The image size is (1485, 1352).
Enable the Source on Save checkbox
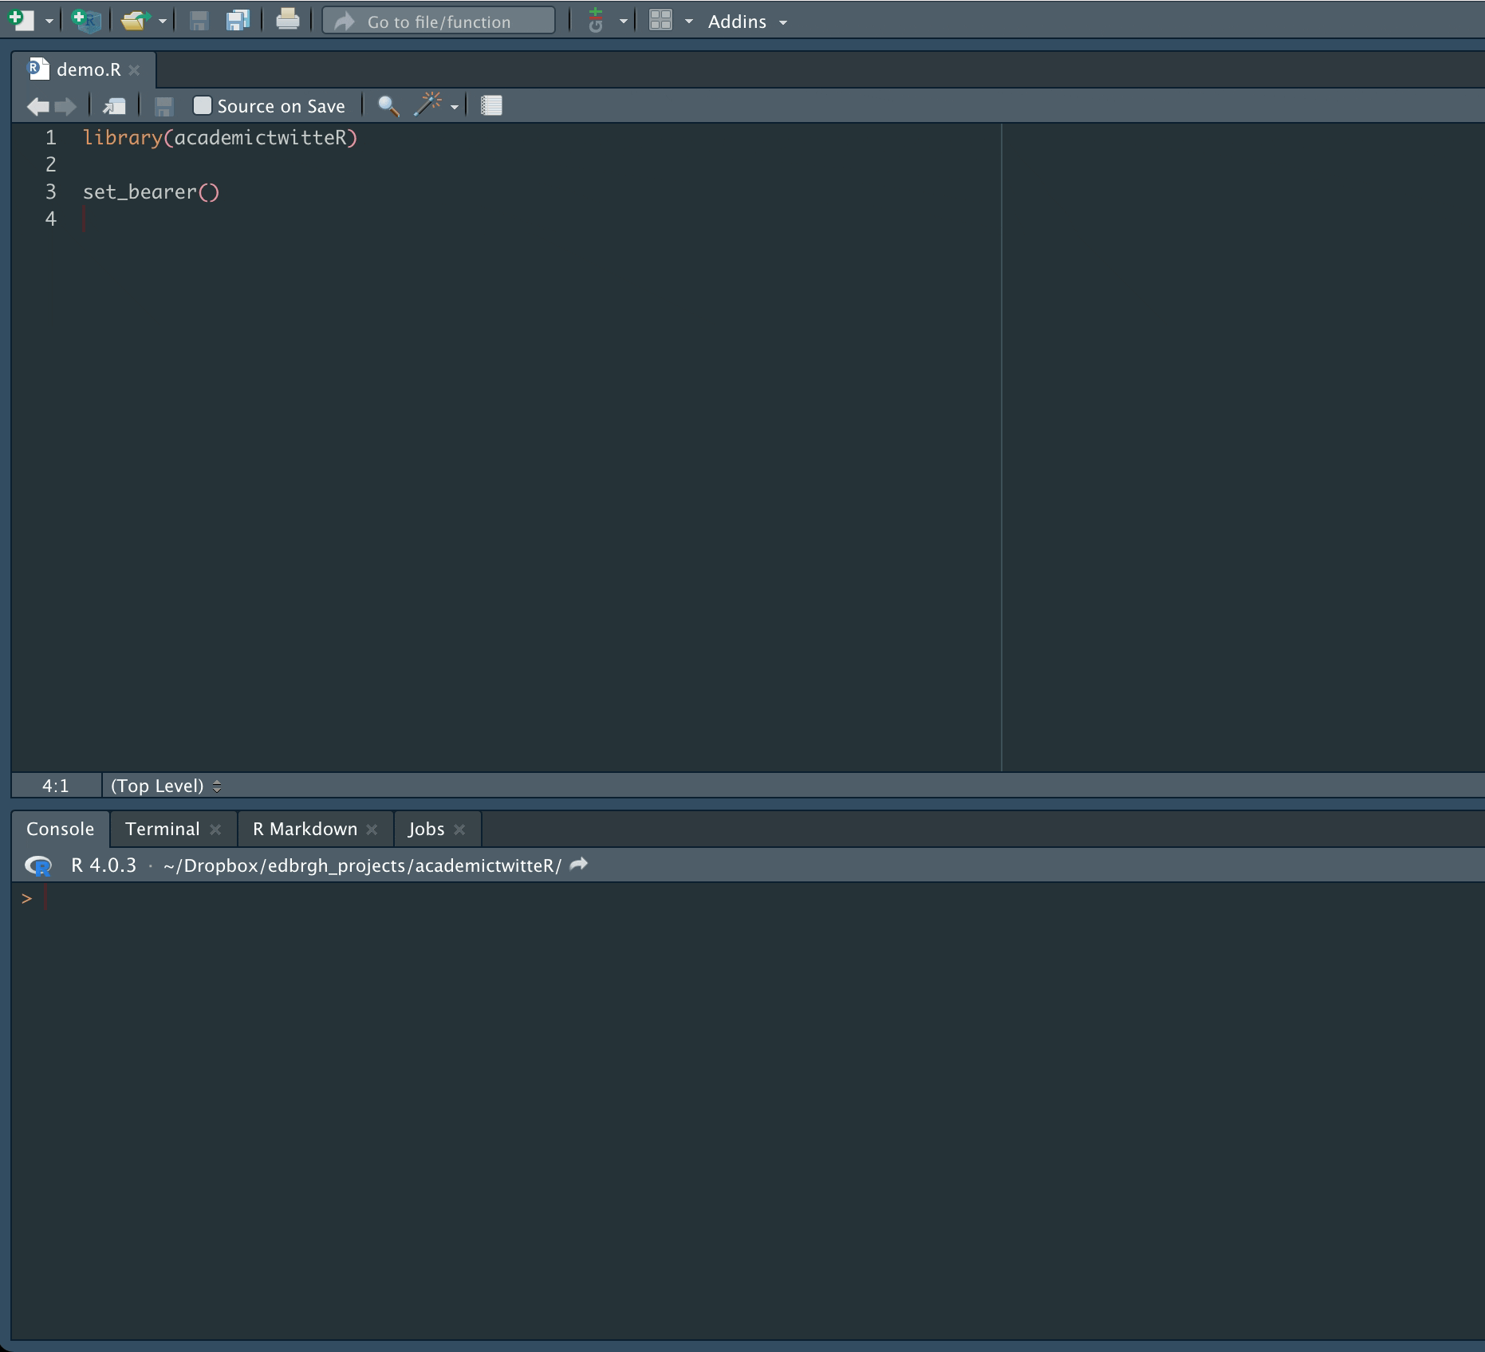203,106
